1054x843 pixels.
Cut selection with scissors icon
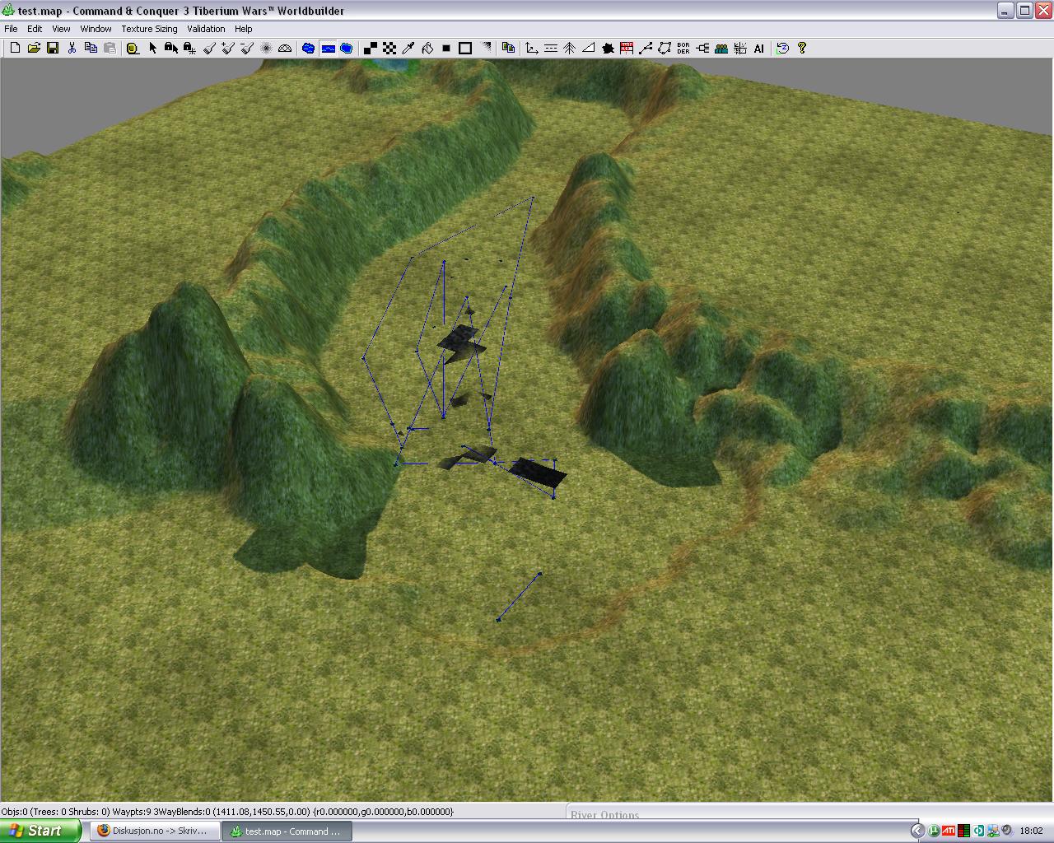point(72,49)
